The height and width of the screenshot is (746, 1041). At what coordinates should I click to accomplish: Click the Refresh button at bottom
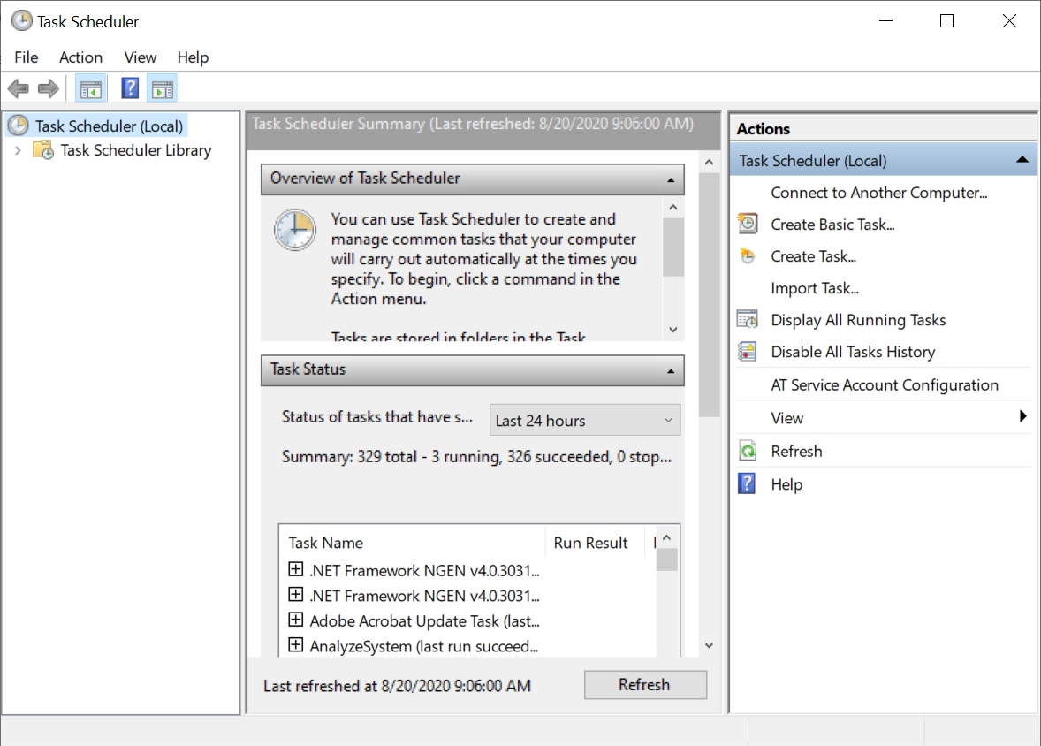[645, 685]
